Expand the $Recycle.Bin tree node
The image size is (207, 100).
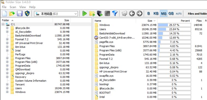click(7, 28)
